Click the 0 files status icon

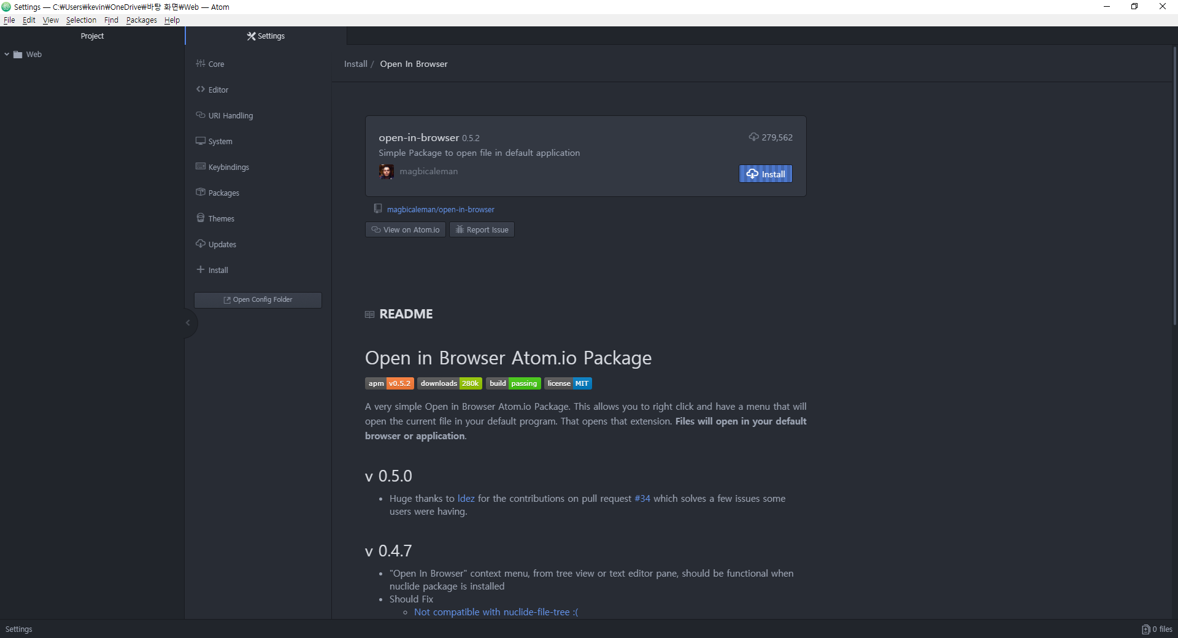coord(1145,629)
